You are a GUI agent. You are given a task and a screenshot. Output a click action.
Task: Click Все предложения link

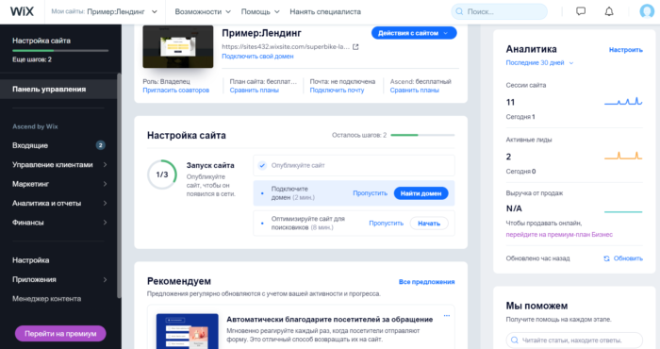426,282
